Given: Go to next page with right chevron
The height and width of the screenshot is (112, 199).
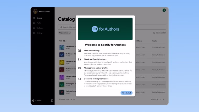Looking at the screenshot, I should pyautogui.click(x=163, y=99).
